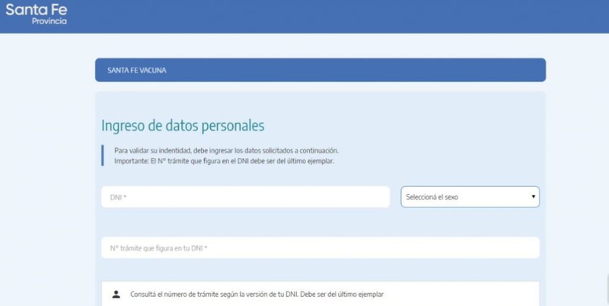Click the DNI * placeholder label
Viewport: 609px width, 306px height.
(x=118, y=197)
